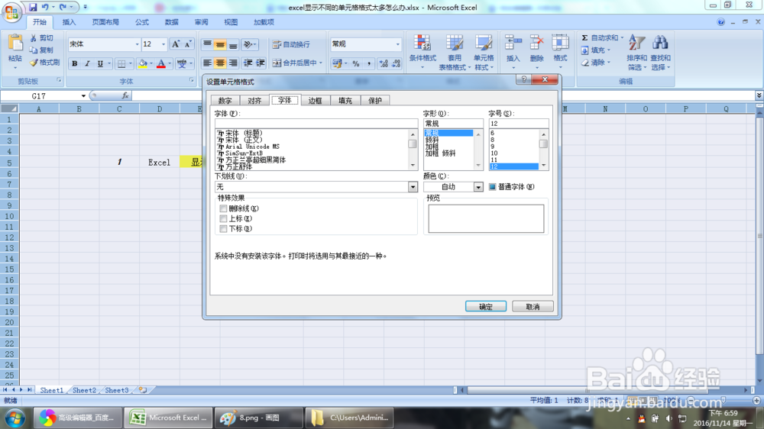Switch to 8.png Paint taskbar item

click(257, 418)
